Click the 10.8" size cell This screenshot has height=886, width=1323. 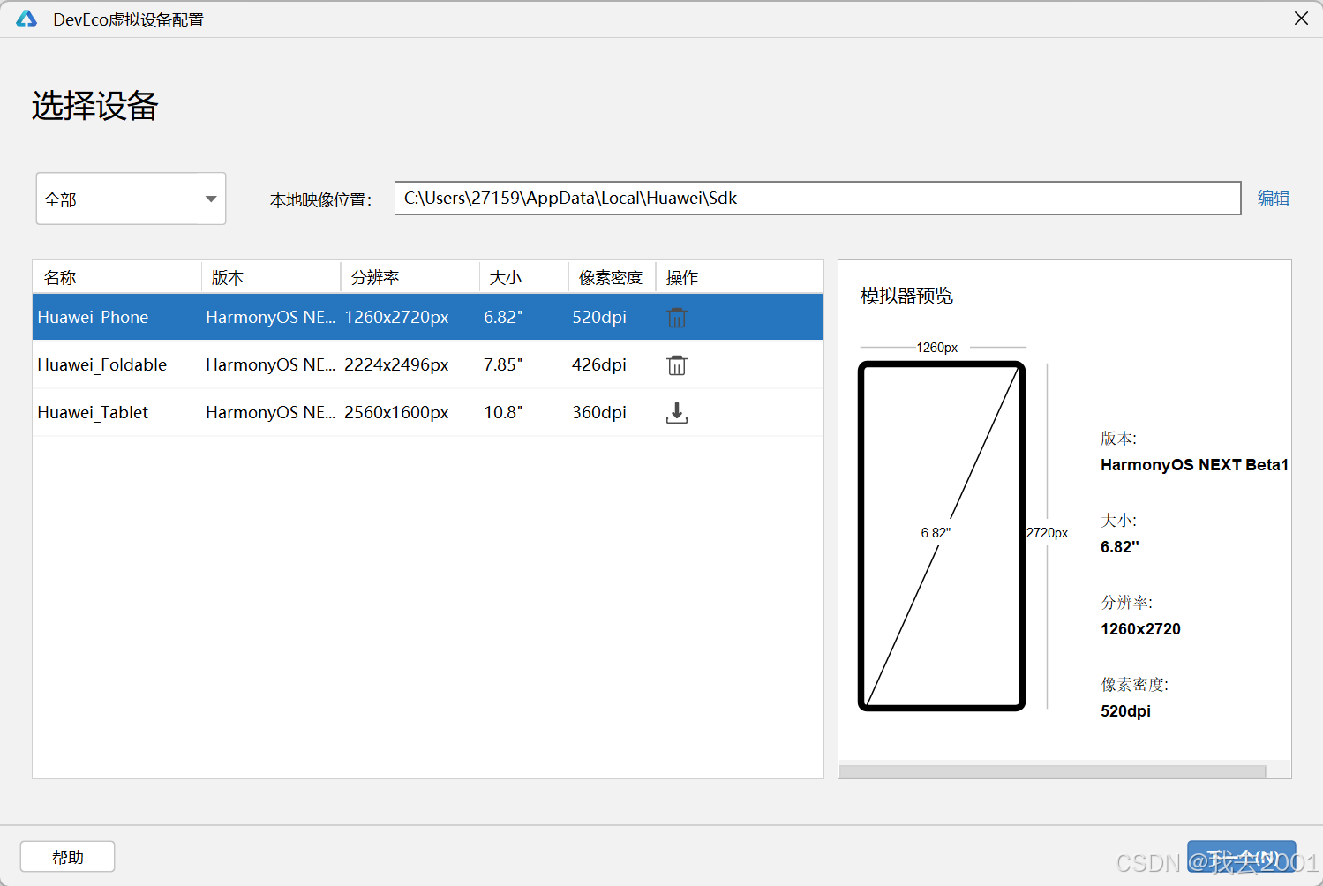[x=503, y=413]
